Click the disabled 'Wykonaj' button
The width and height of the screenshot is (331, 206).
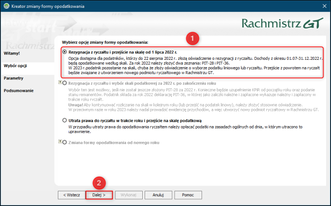click(x=128, y=195)
